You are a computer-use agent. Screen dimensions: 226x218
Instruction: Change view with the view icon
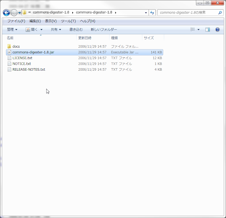click(193, 29)
